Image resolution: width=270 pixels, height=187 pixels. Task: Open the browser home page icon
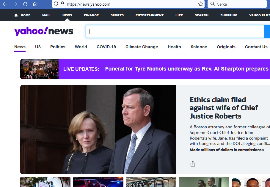pos(35,4)
